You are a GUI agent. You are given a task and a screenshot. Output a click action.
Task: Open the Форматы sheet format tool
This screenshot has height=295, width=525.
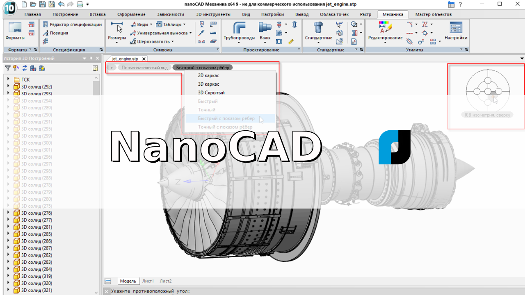tap(15, 31)
